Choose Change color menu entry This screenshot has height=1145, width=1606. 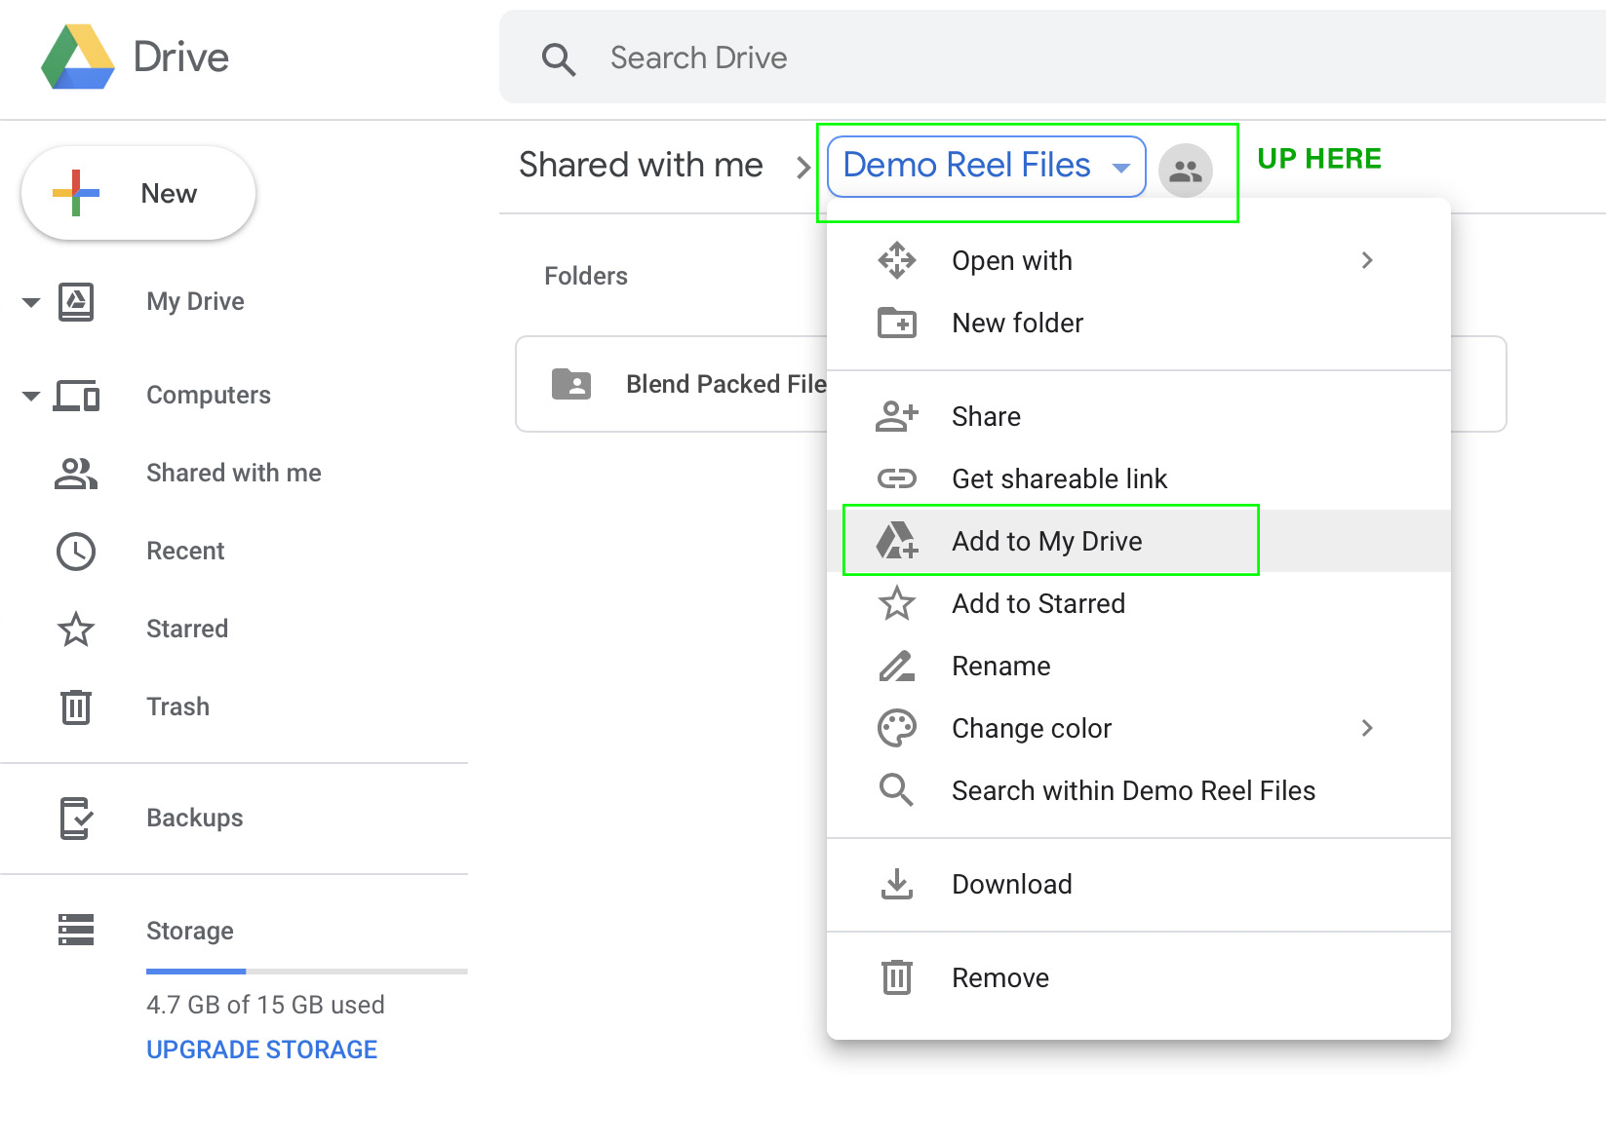[x=1032, y=728]
